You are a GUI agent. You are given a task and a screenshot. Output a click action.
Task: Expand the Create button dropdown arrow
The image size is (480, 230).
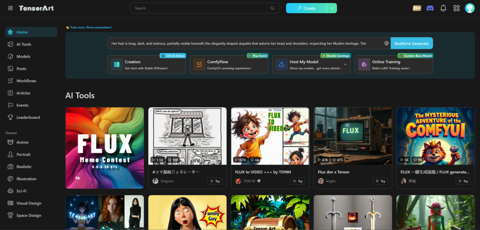(332, 8)
